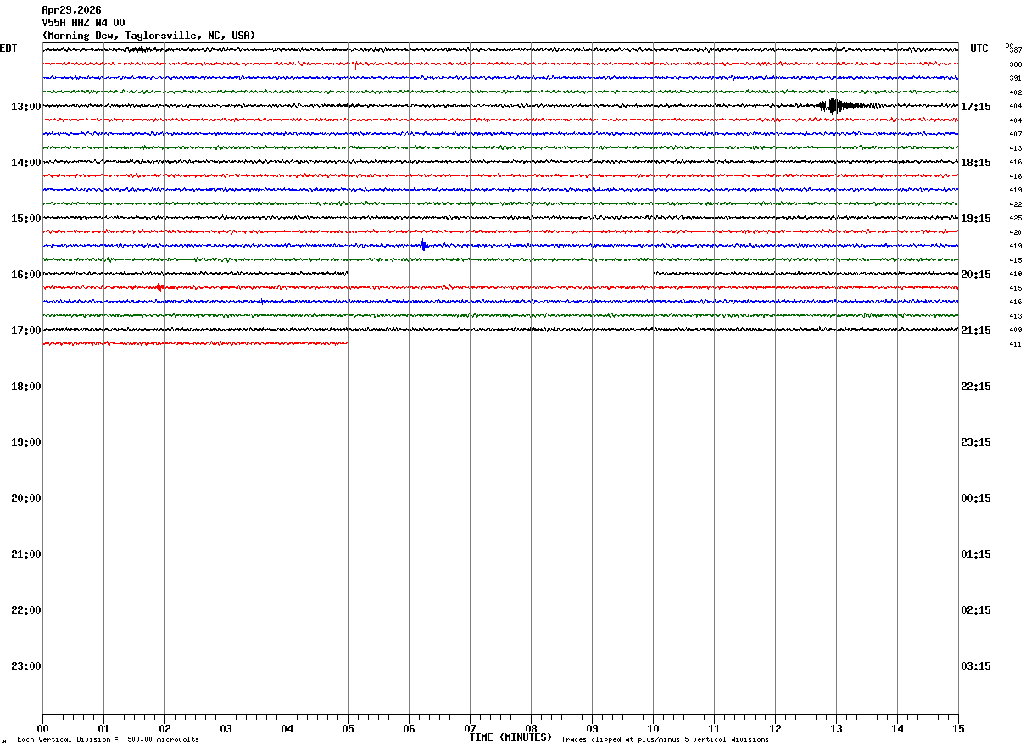1026x751 pixels.
Task: Click the 01:15 UTC time label
Action: click(976, 554)
